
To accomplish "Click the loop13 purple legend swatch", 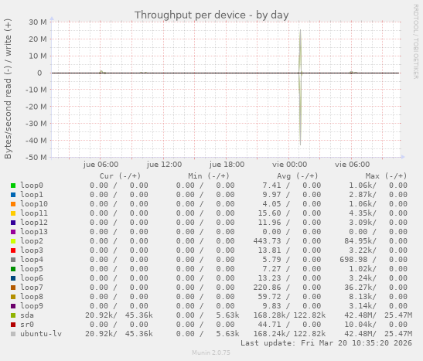I will [13, 232].
